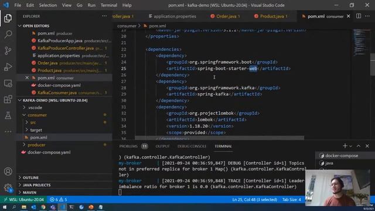Click the editor vertical scrollbar
Image resolution: width=375 pixels, height=211 pixels.
pyautogui.click(x=373, y=64)
